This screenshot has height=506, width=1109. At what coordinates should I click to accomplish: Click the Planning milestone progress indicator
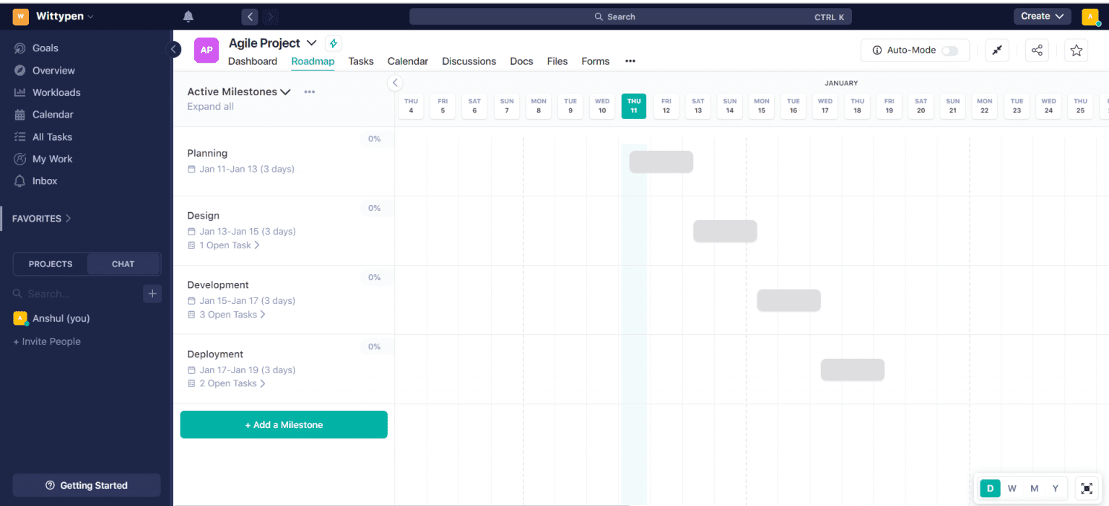(x=374, y=139)
